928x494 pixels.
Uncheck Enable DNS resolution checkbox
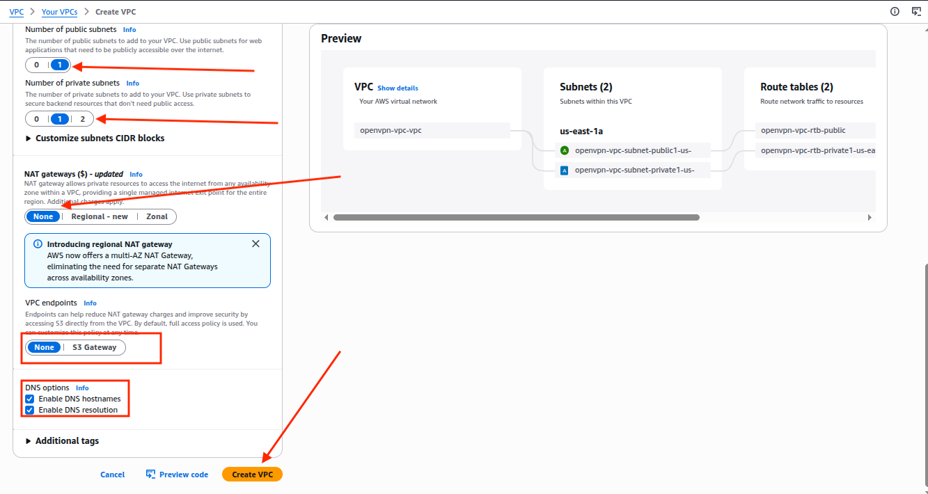tap(30, 410)
